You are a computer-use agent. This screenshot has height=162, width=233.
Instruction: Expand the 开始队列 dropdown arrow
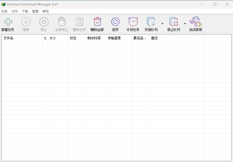[x=162, y=24]
